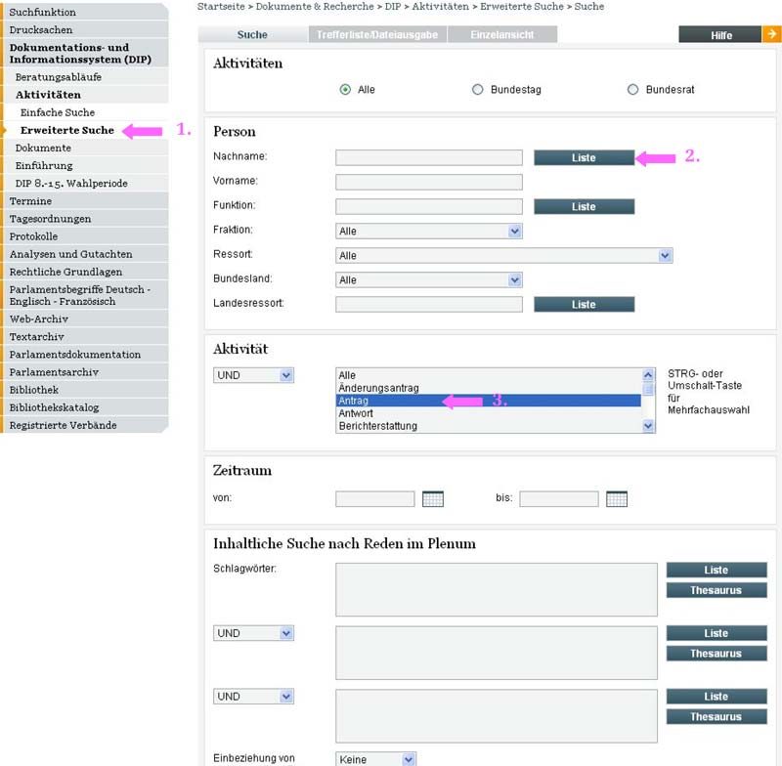This screenshot has width=782, height=766.
Task: Select the Bundesrat radio button
Action: (632, 90)
